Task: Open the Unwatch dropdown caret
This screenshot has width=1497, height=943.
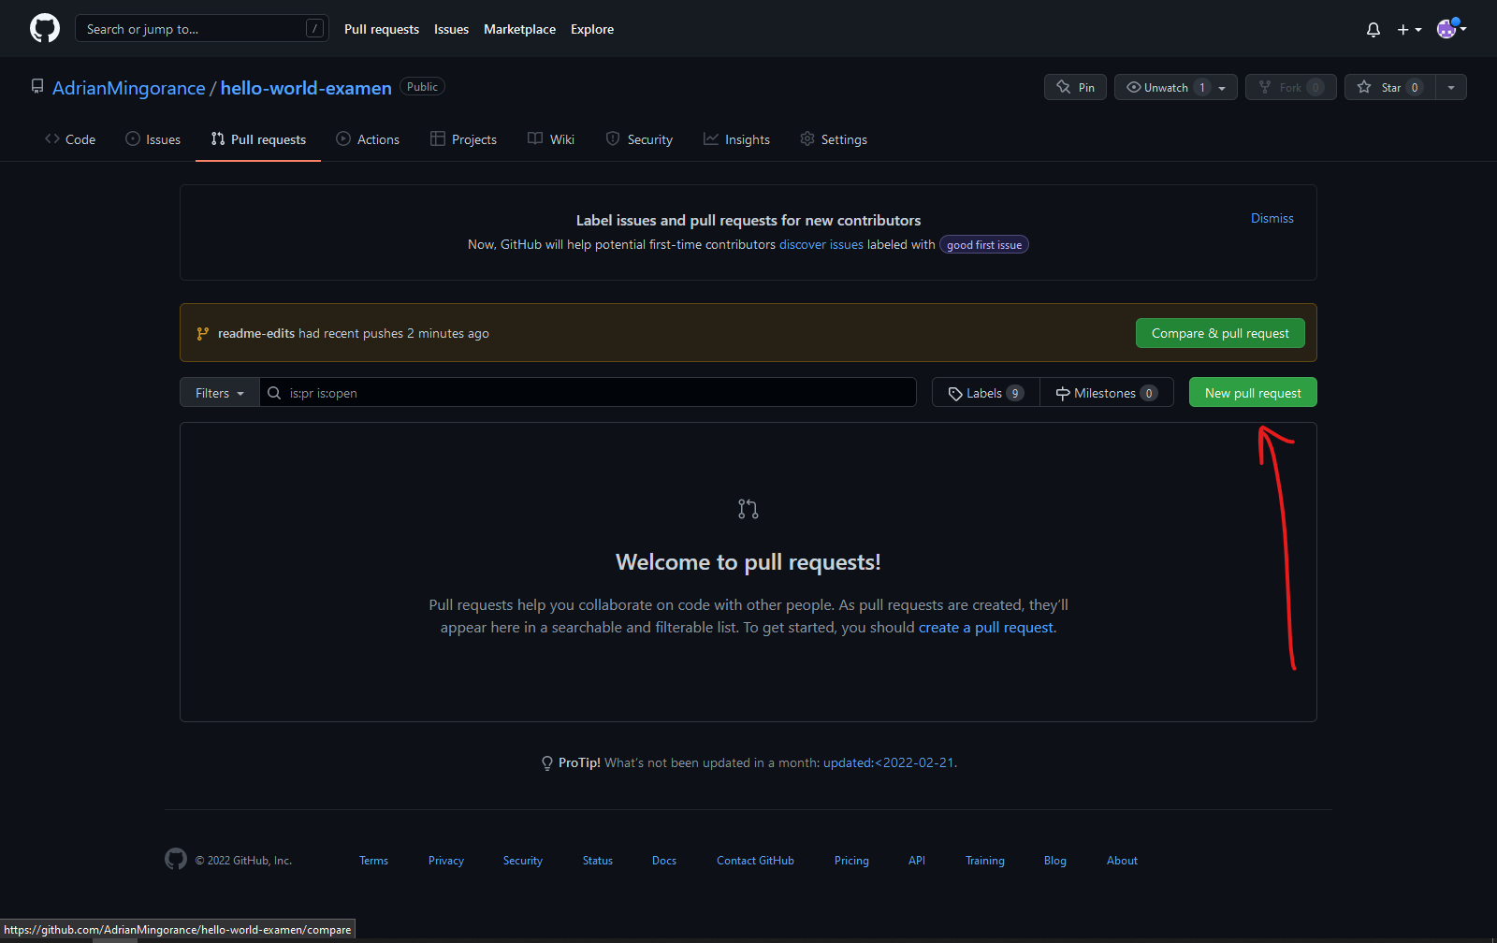Action: click(x=1223, y=86)
